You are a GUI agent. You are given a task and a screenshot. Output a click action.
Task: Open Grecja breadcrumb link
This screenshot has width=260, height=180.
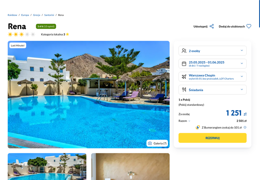[x=36, y=15]
